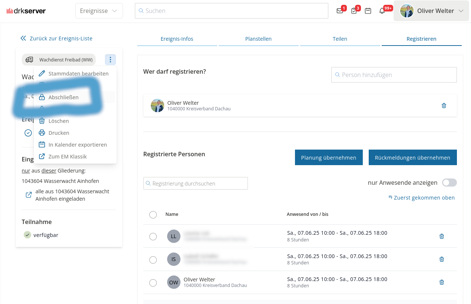The image size is (471, 304).
Task: Enable the nur Anwesende anzeigen switch
Action: 449,183
